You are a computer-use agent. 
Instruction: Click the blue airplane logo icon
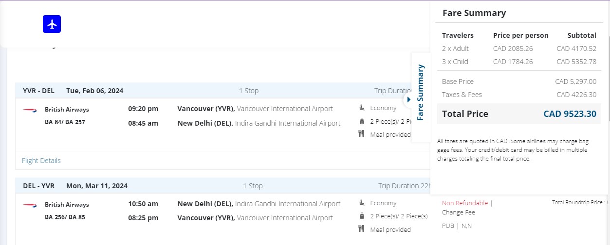point(52,24)
